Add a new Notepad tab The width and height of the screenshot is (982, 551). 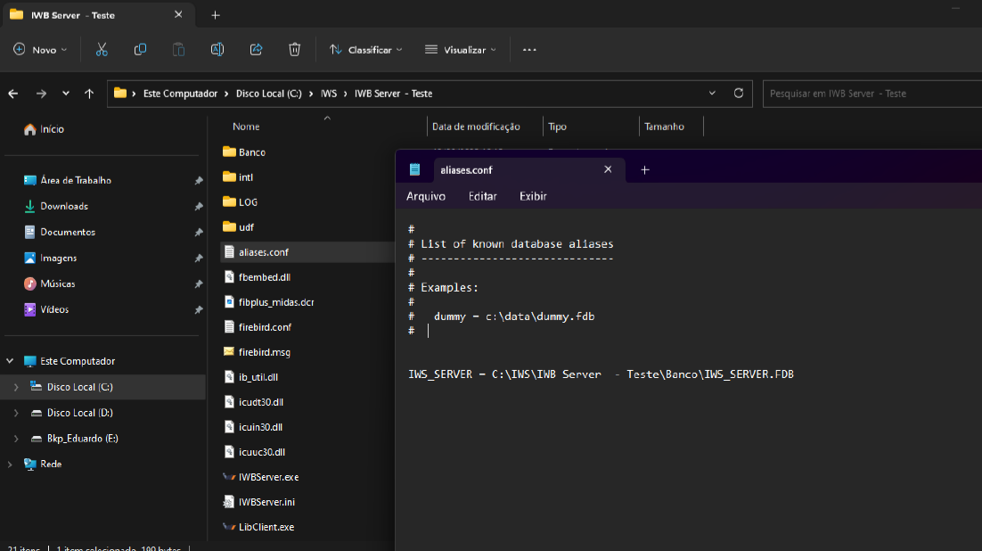point(645,170)
